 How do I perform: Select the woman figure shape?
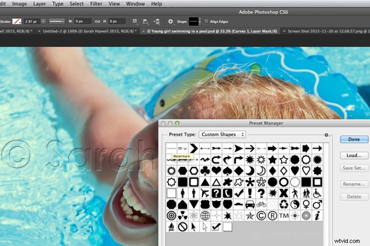click(x=183, y=194)
